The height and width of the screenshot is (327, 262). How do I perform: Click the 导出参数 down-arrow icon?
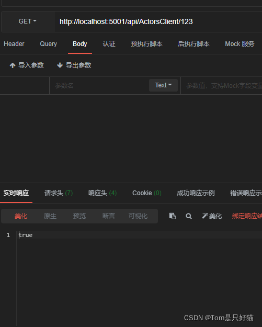[60, 65]
